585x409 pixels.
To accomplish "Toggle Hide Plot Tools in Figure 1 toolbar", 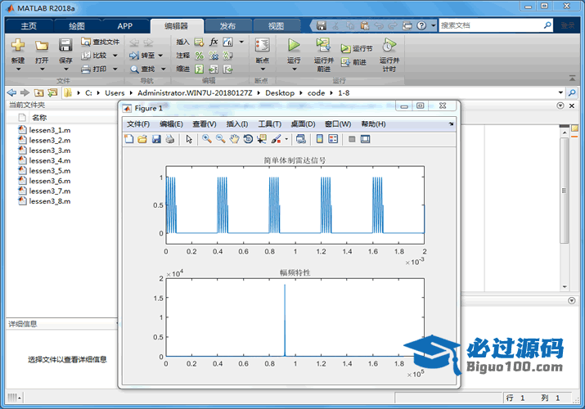I will click(352, 139).
